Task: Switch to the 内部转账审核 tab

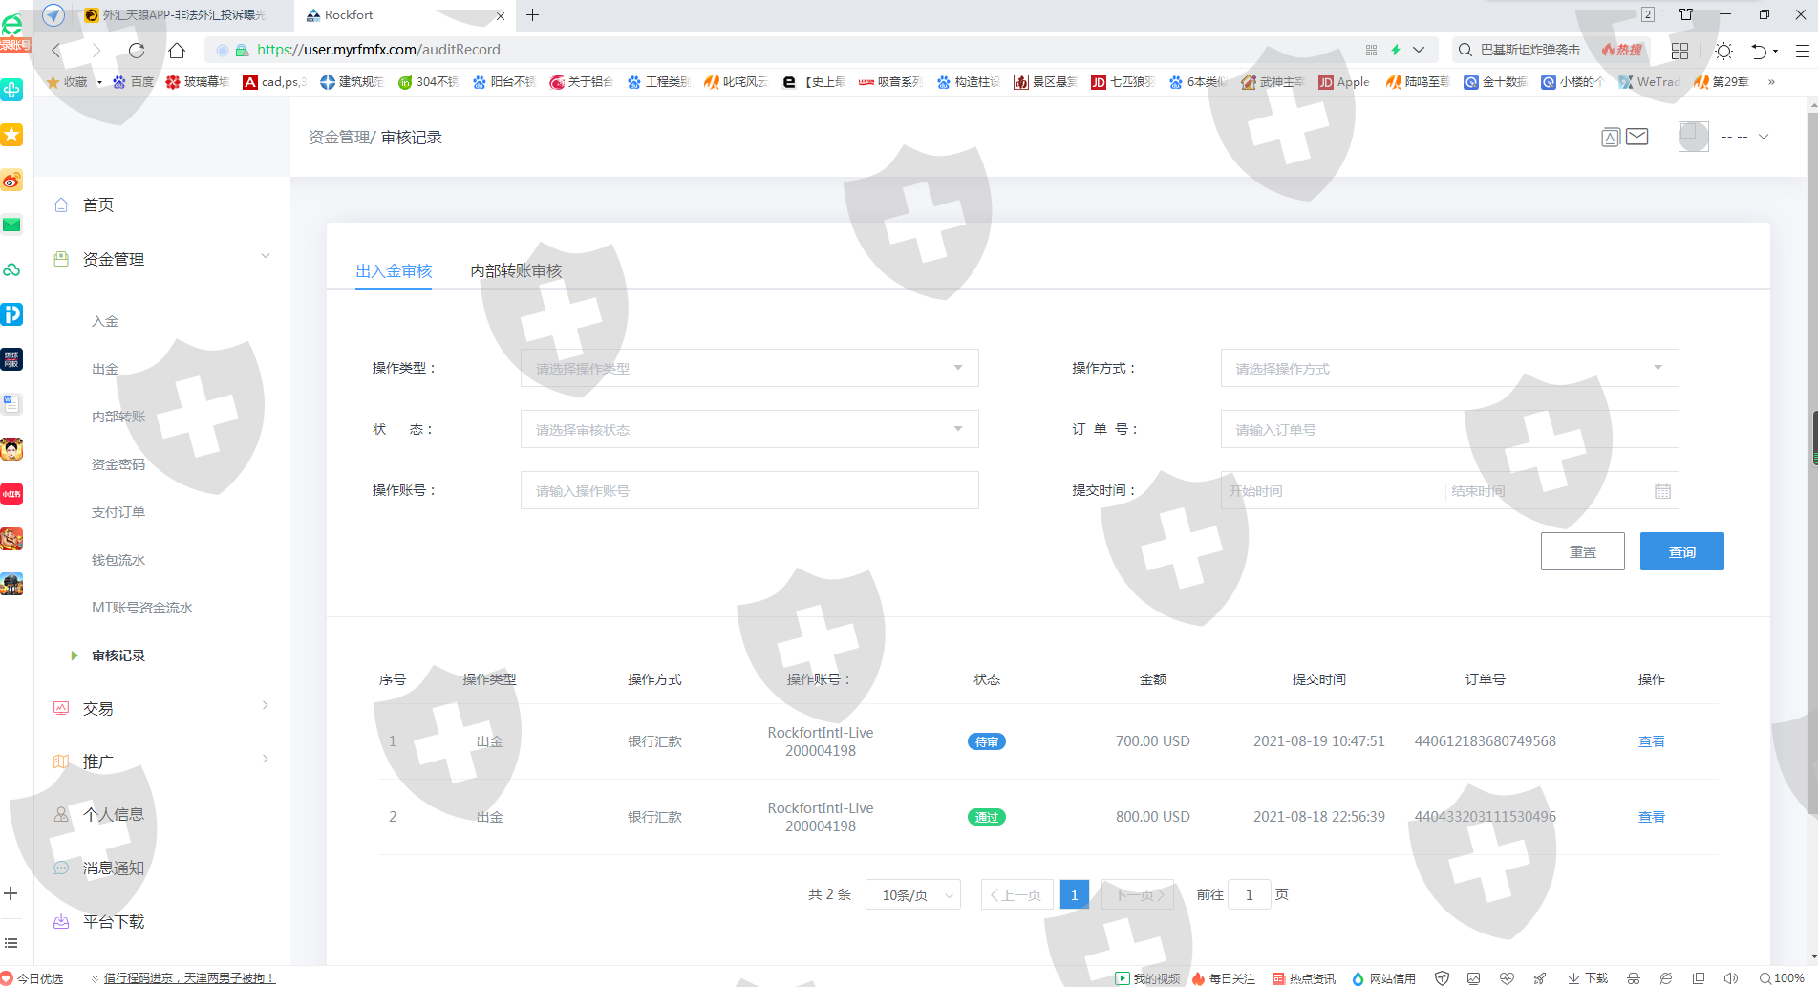Action: (516, 271)
